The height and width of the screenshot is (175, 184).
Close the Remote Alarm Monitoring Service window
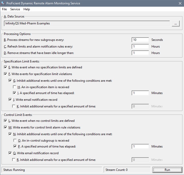tap(180, 3)
